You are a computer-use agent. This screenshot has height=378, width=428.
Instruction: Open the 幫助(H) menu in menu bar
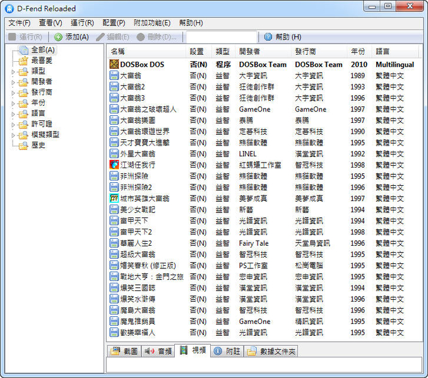click(x=191, y=23)
